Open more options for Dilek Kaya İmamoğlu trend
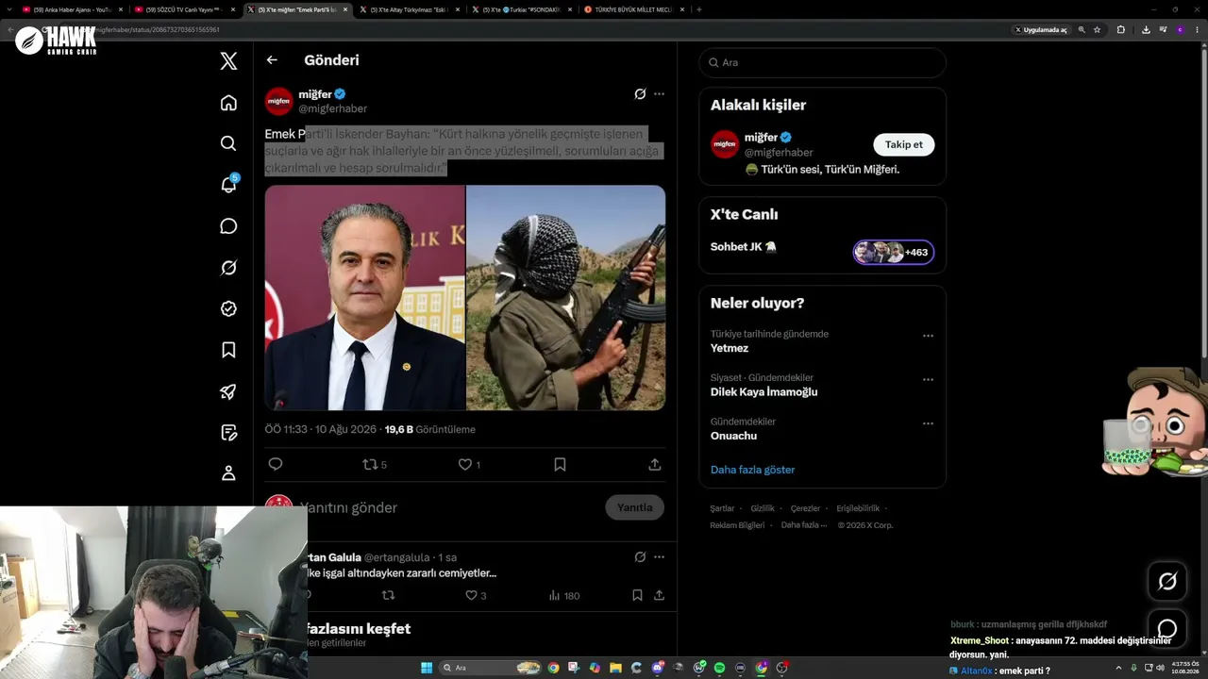 [928, 380]
